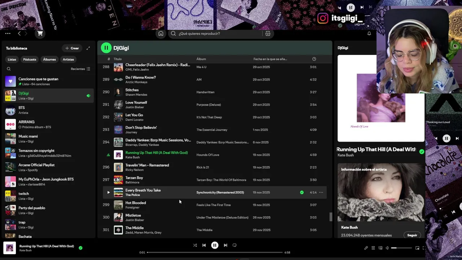Toggle saved check beside now-playing title in sidebar
Viewport: 462px width, 260px height.
click(x=422, y=152)
